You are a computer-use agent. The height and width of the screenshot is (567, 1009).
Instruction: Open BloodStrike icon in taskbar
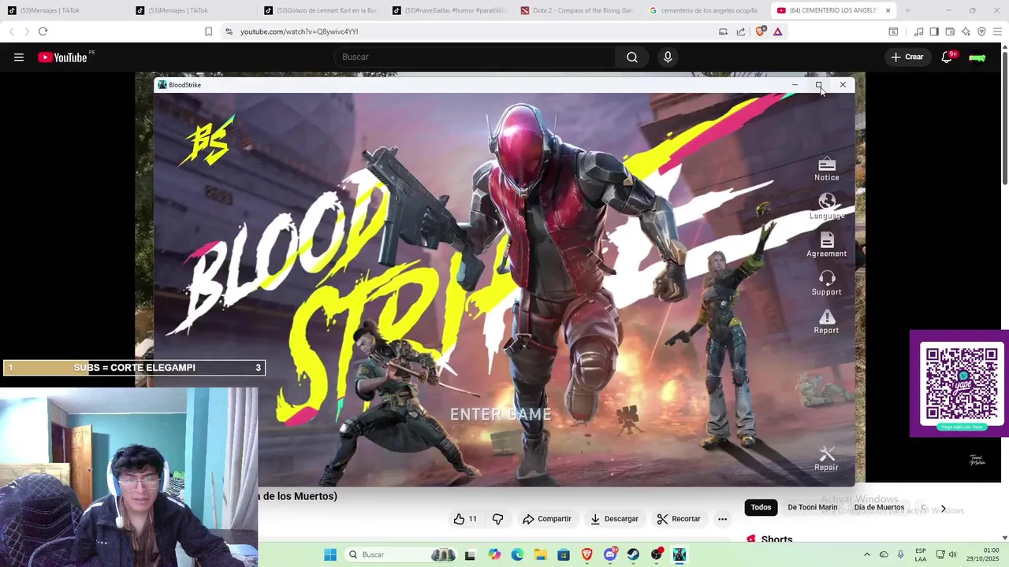tap(679, 554)
